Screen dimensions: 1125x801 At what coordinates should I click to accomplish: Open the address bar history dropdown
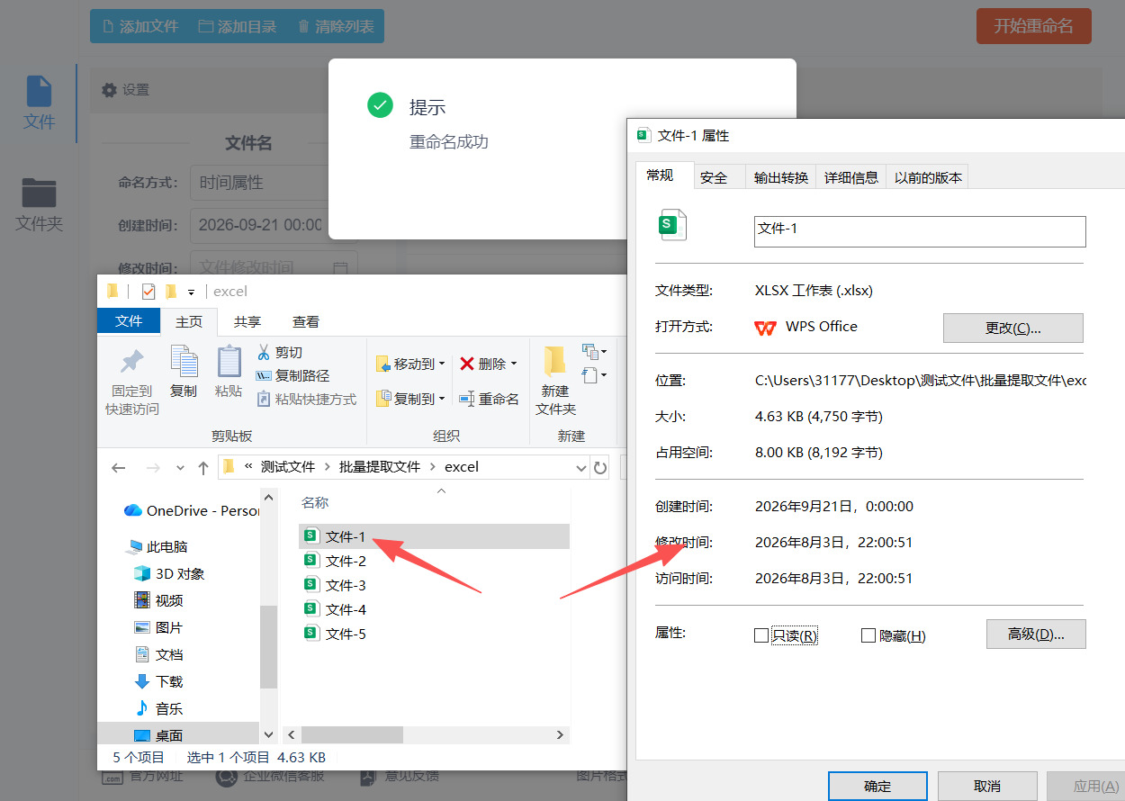pos(581,467)
